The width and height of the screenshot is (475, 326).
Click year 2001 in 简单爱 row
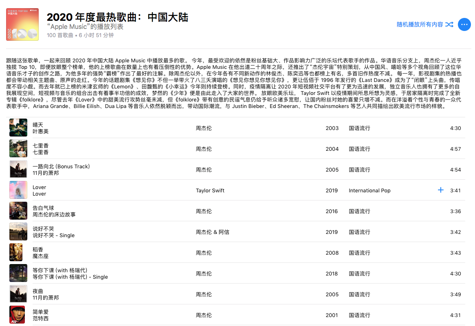[x=332, y=315]
